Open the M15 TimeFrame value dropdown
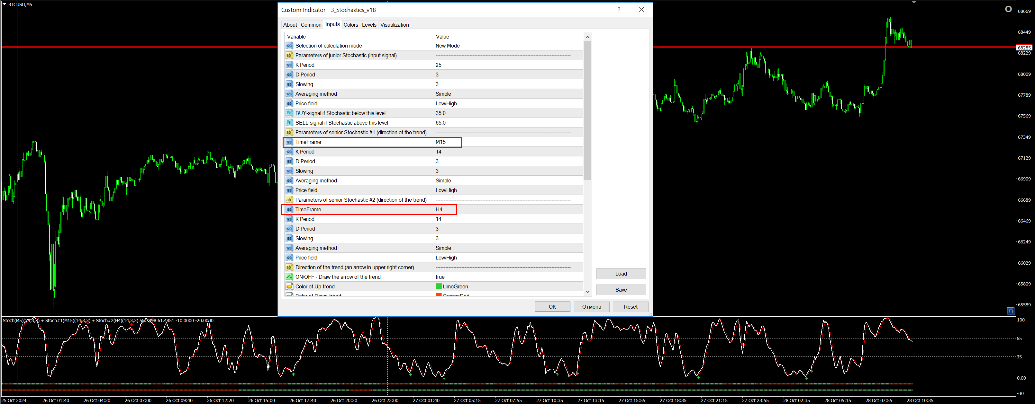The image size is (1035, 404). pyautogui.click(x=440, y=142)
